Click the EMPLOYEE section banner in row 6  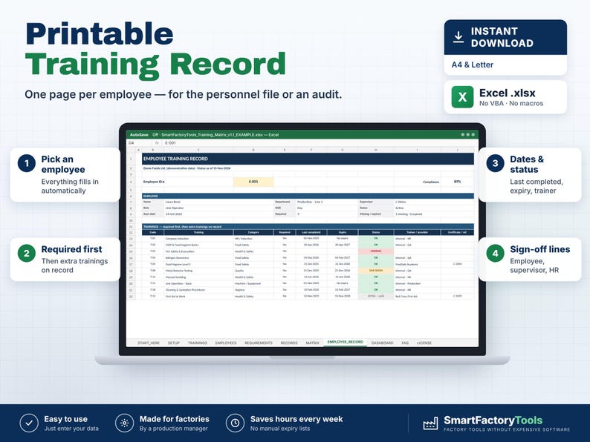coord(308,196)
